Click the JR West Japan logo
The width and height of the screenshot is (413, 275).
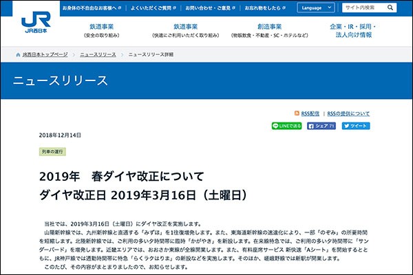[x=36, y=22]
